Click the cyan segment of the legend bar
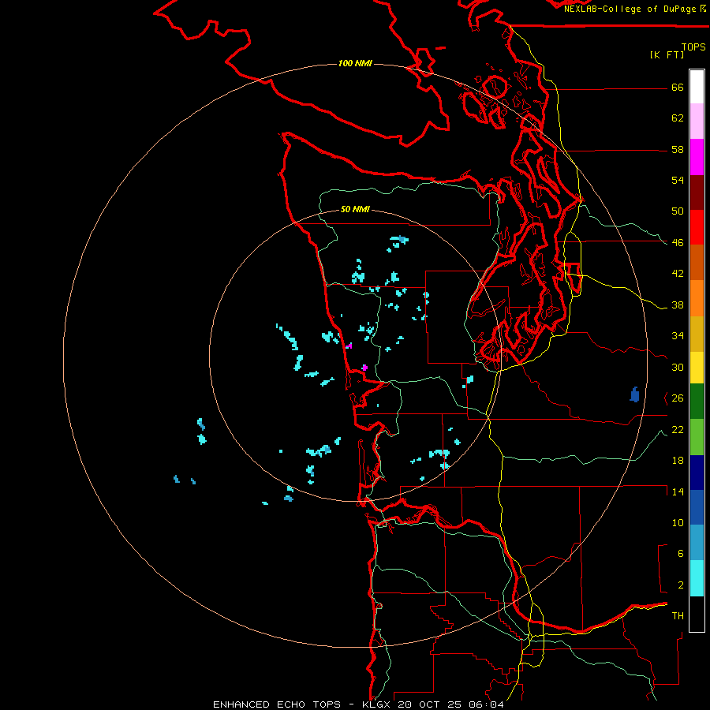The width and height of the screenshot is (710, 710). [697, 578]
